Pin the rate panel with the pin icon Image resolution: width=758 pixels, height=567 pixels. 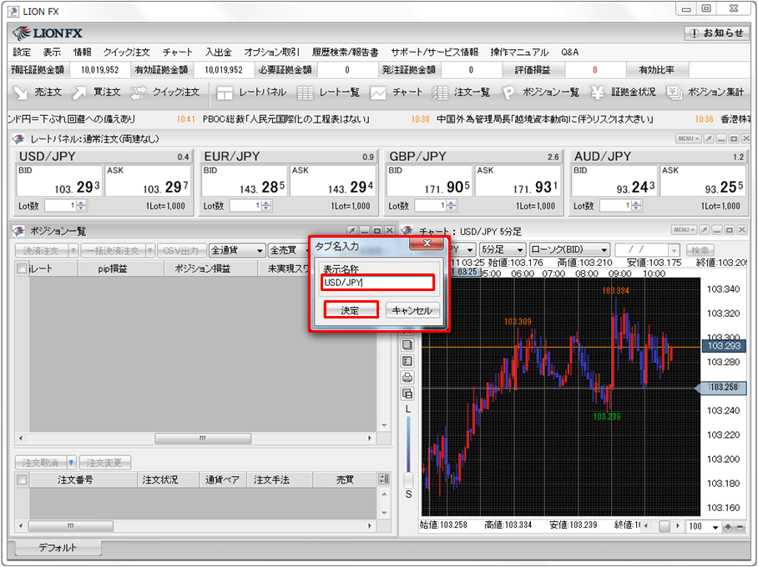pos(709,139)
